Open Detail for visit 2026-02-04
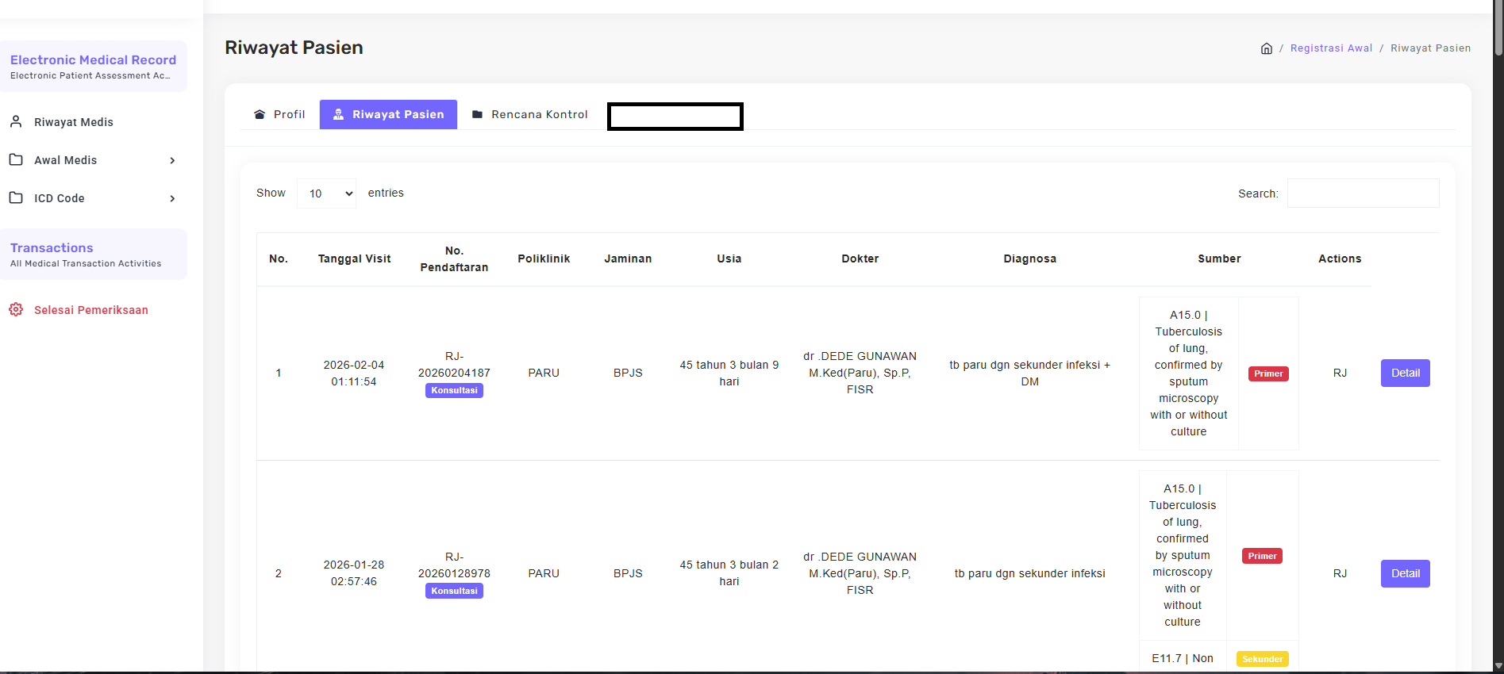This screenshot has width=1504, height=674. click(1405, 373)
